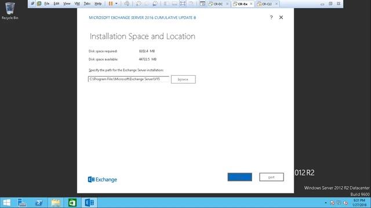
Task: Click the Next button
Action: (271, 177)
